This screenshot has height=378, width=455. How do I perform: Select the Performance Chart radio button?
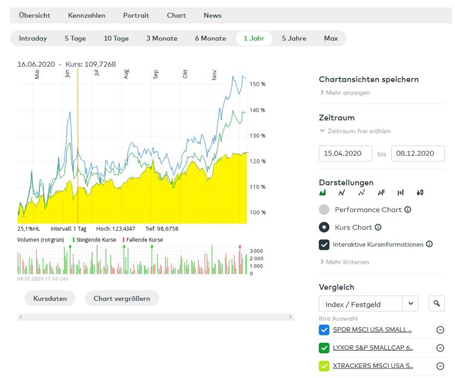pyautogui.click(x=325, y=209)
